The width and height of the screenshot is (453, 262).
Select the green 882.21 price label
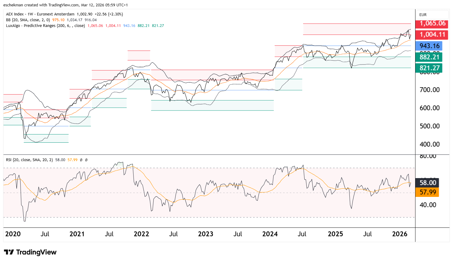point(429,57)
